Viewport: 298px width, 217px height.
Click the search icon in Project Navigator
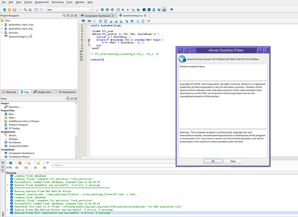[x=64, y=15]
